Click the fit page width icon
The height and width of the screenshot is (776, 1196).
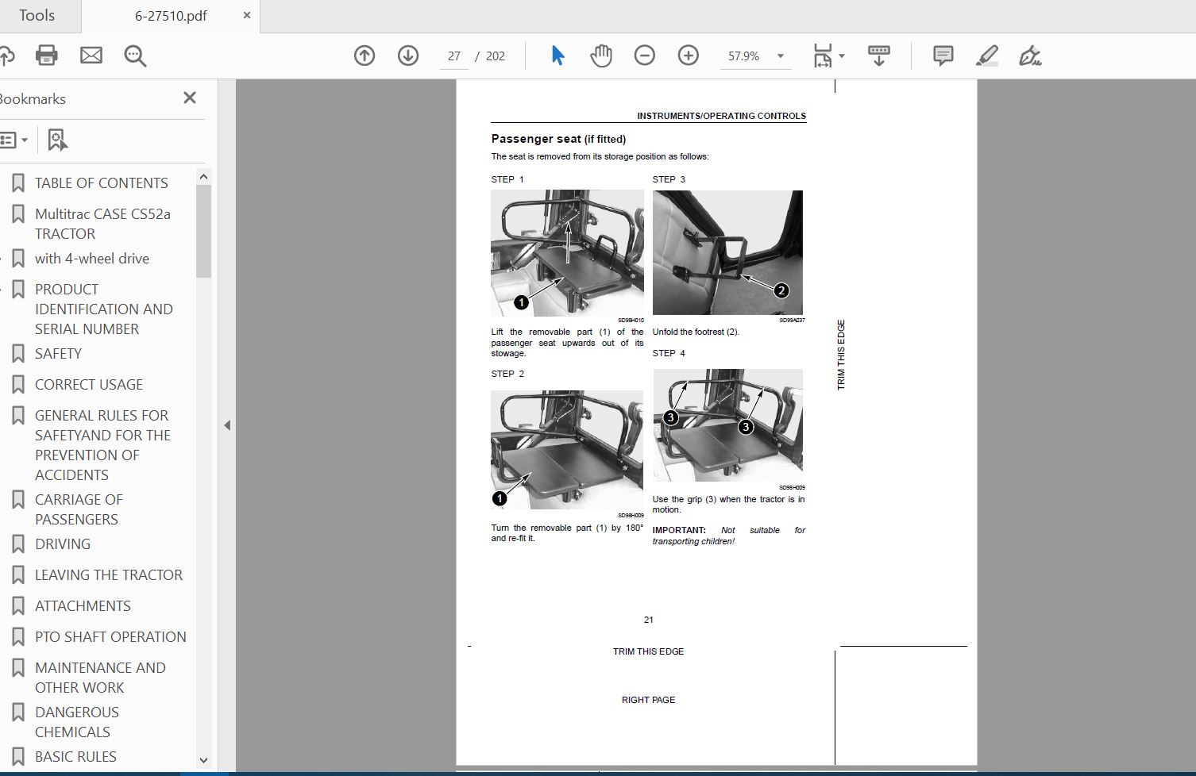(822, 56)
